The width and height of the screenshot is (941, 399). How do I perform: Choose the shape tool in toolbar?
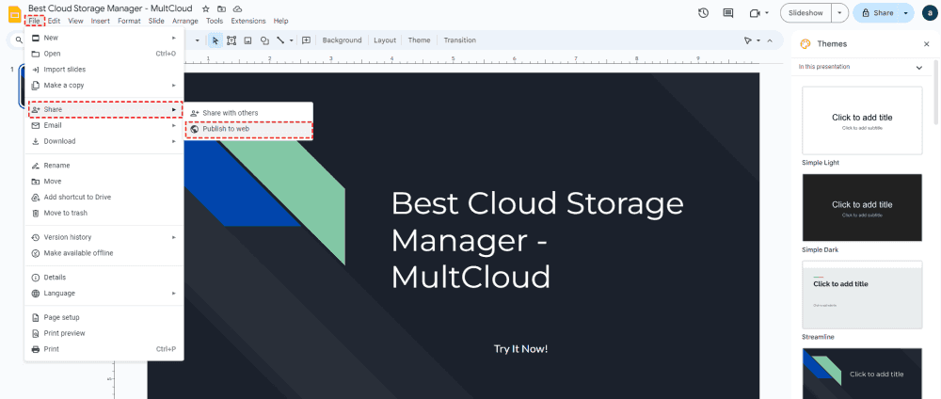(264, 40)
